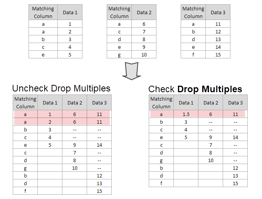Click Matching Column header under Check Drop Multiples
The height and width of the screenshot is (199, 262).
pyautogui.click(x=161, y=103)
